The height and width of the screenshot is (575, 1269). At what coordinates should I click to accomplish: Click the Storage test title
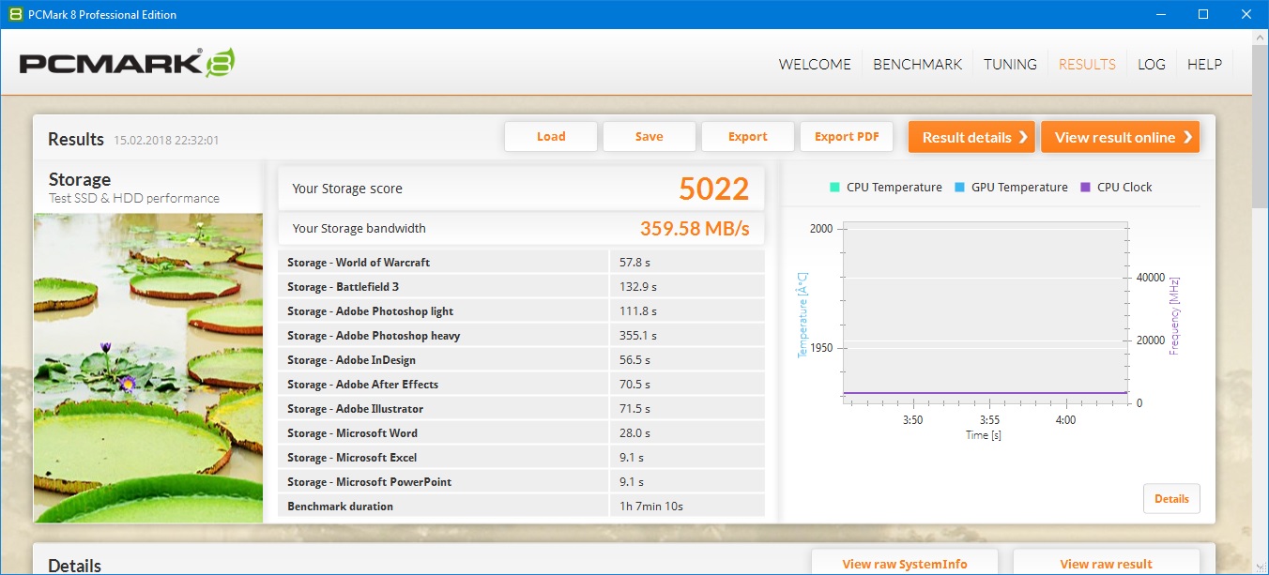coord(80,179)
